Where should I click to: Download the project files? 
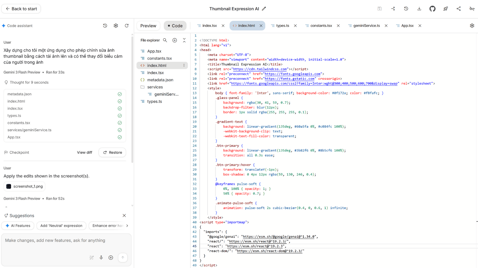(419, 9)
